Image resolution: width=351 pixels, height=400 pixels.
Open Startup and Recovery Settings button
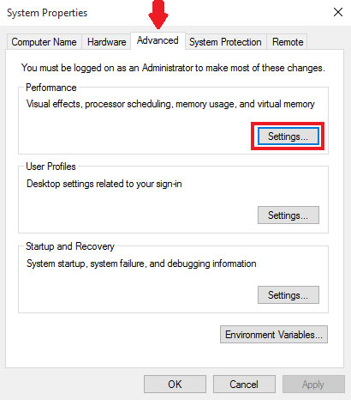pyautogui.click(x=289, y=294)
